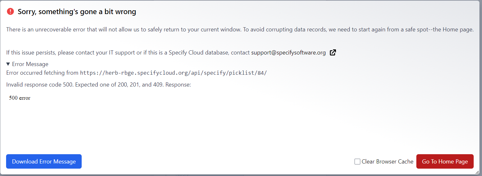Screen dimensions: 482x176
Task: Open the support@specifysoftware.org email link
Action: click(x=288, y=53)
